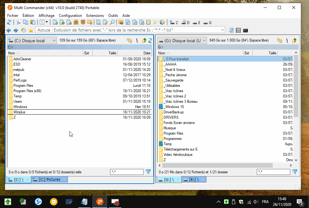Click the Paste clipboard toolbar icon
The image size is (309, 208).
pyautogui.click(x=33, y=22)
